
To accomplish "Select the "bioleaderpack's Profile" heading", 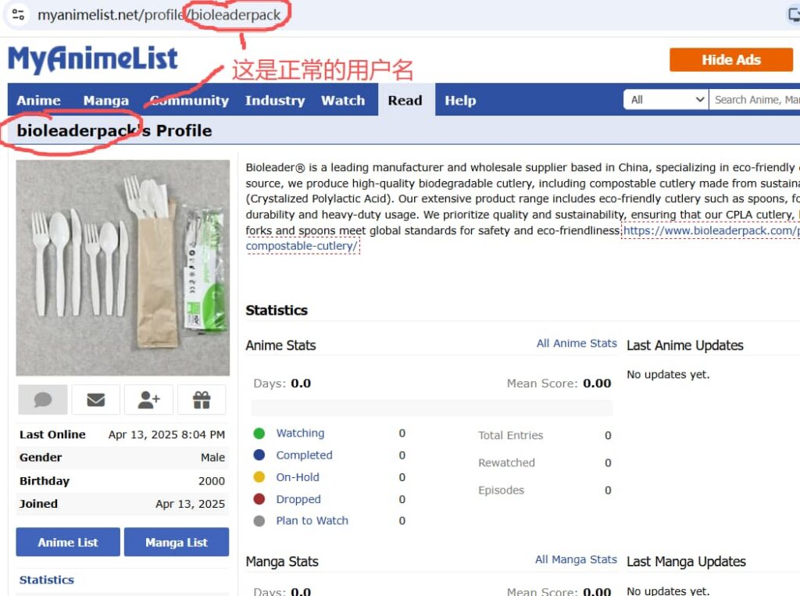I will tap(114, 130).
